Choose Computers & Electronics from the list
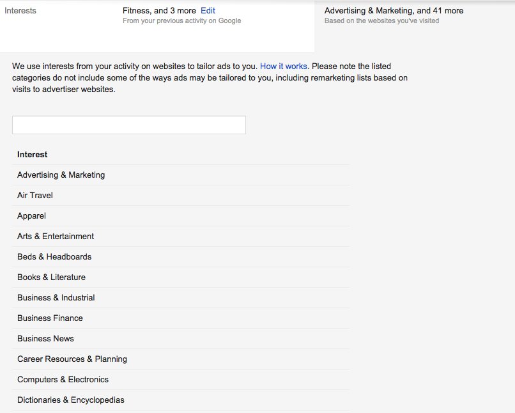Screen dimensions: 515x413 tap(63, 380)
